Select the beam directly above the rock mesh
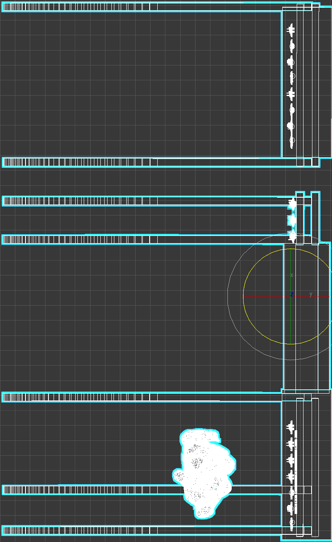332x542 pixels. (85, 397)
